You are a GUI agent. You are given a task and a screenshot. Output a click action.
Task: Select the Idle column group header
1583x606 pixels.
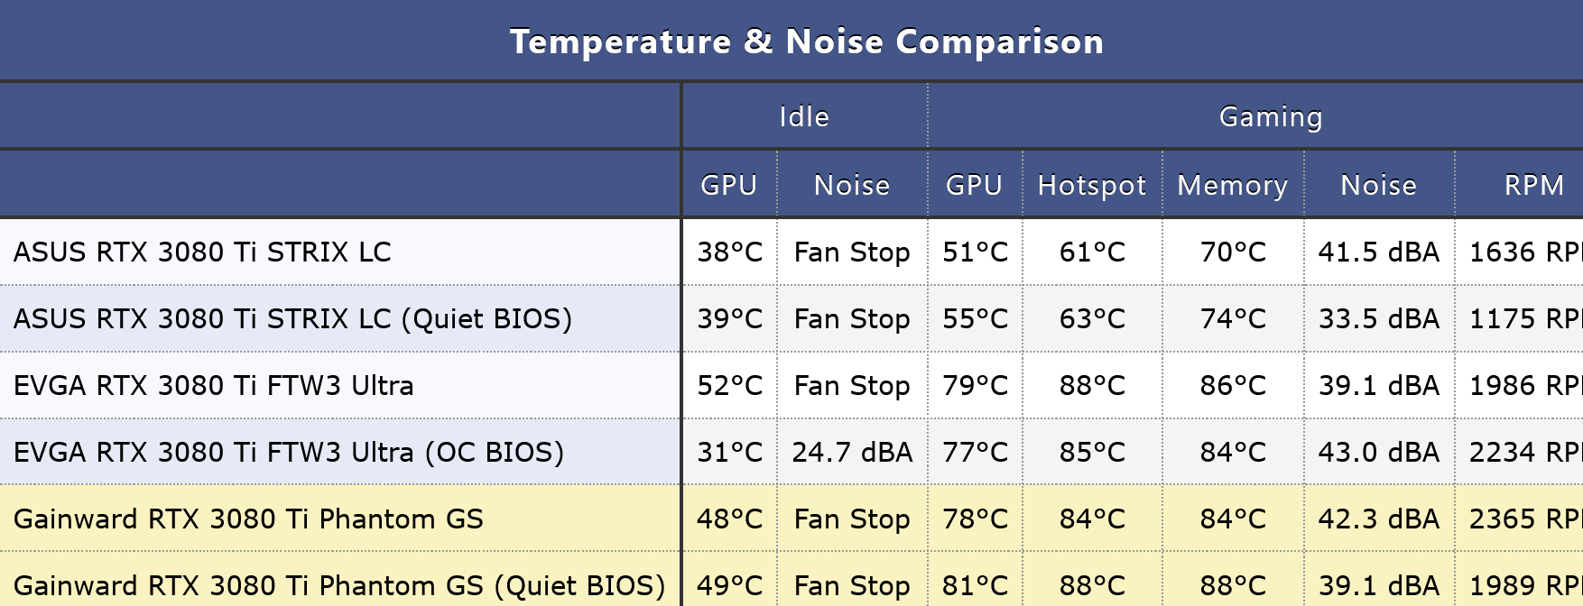click(x=804, y=116)
